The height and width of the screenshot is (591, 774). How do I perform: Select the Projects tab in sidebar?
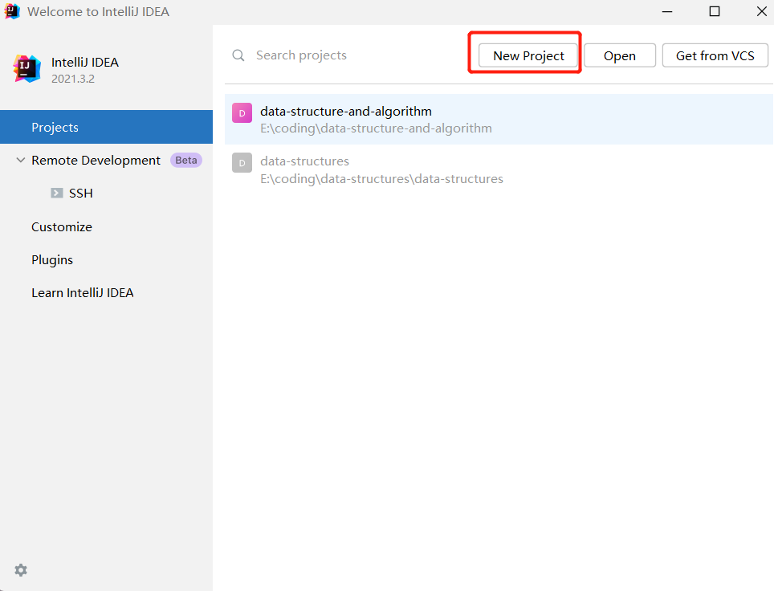[x=106, y=127]
